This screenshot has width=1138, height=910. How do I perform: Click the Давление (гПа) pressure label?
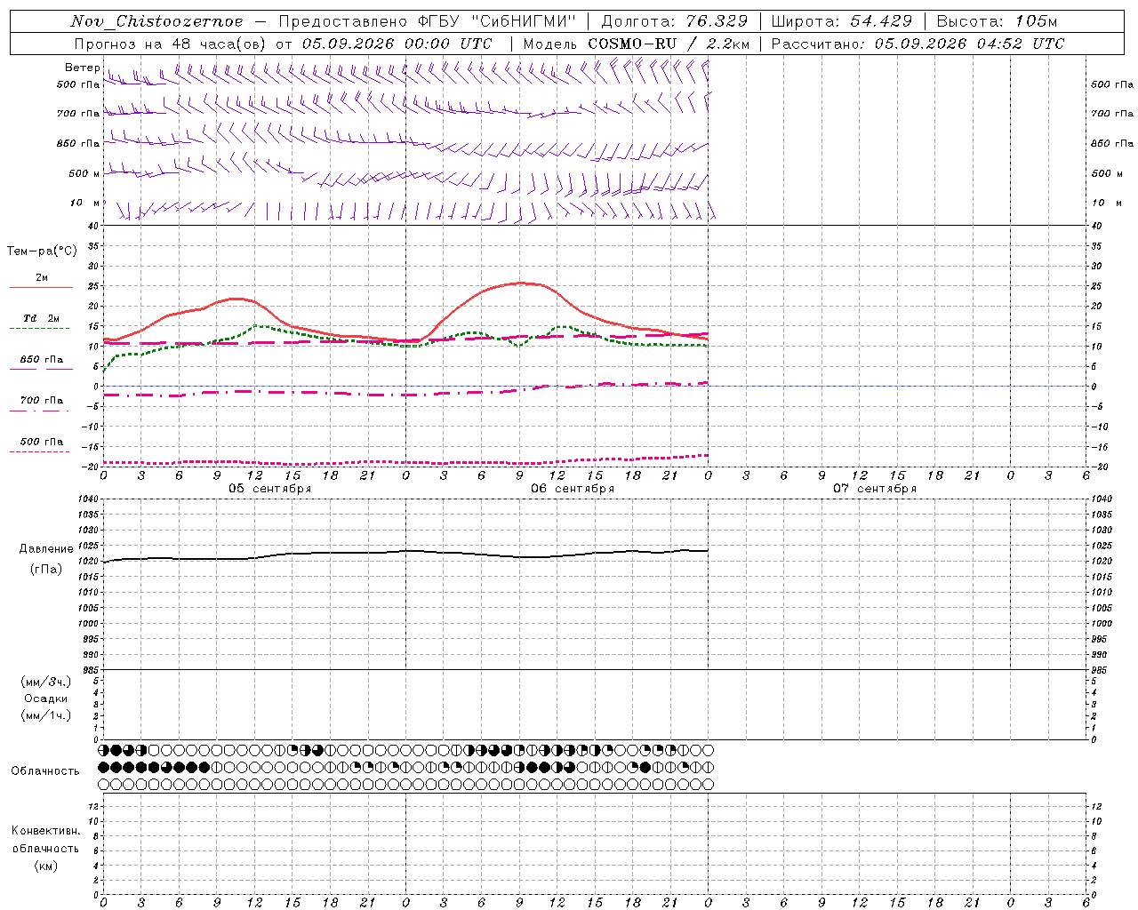(46, 559)
